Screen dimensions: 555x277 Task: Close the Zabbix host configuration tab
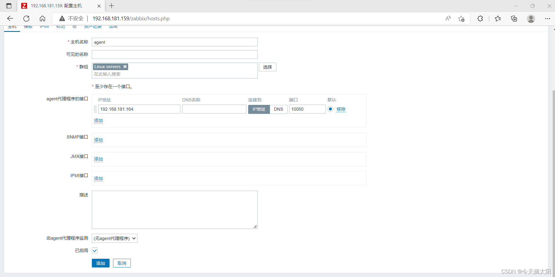coord(99,6)
